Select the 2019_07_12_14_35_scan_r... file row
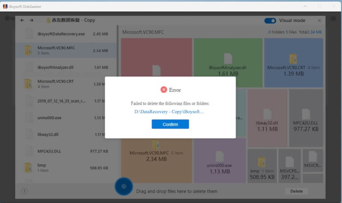Viewport: 342px width, 203px height. 60,101
